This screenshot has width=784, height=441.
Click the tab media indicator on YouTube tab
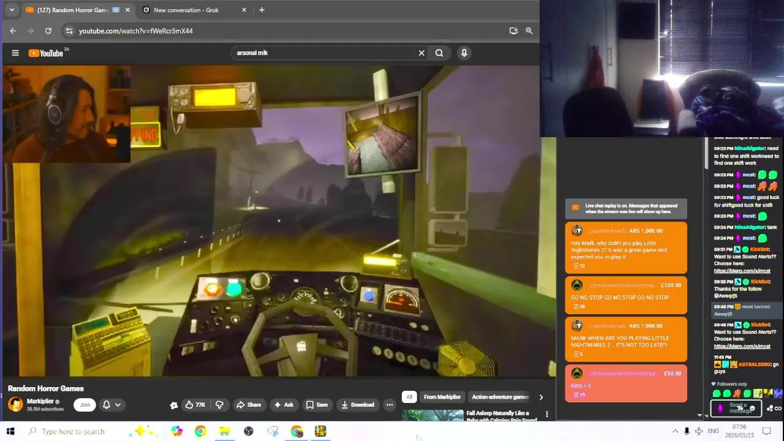click(116, 10)
